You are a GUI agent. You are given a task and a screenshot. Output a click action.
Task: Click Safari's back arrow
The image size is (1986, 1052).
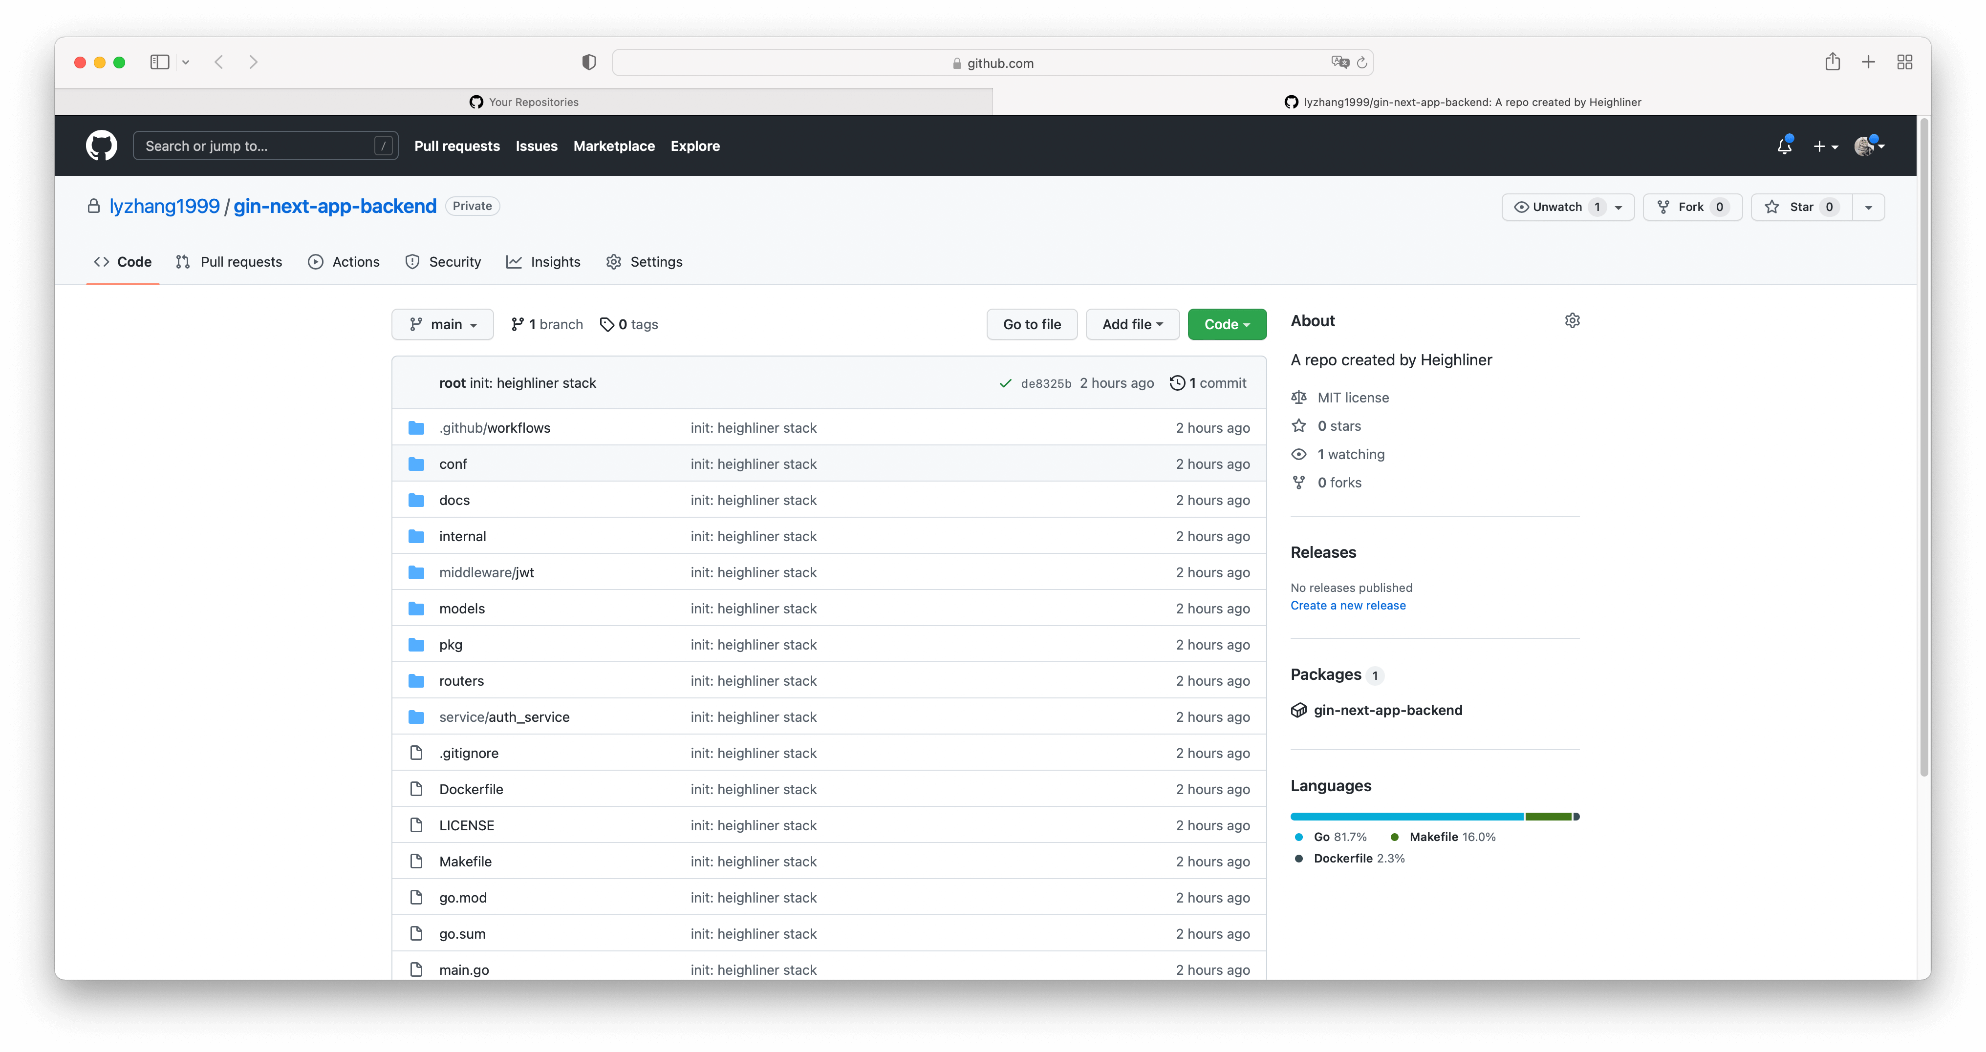coord(219,63)
